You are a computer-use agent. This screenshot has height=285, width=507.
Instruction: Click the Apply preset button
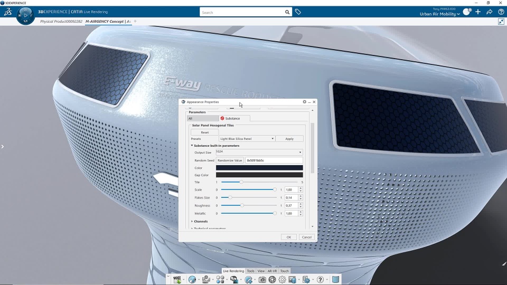coord(289,139)
